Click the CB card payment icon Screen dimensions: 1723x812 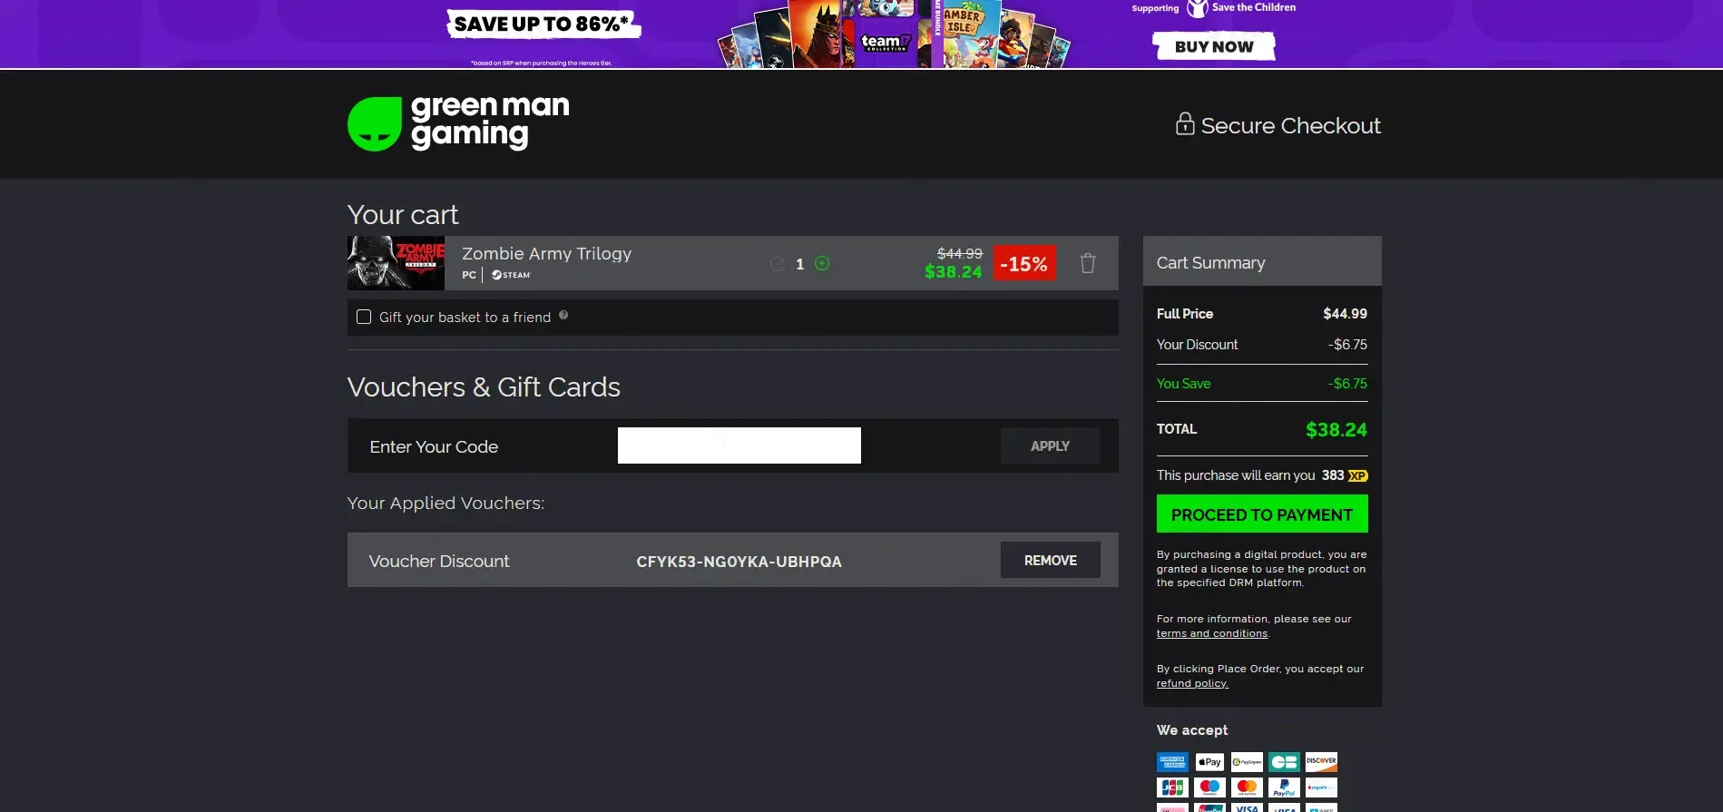(x=1284, y=762)
